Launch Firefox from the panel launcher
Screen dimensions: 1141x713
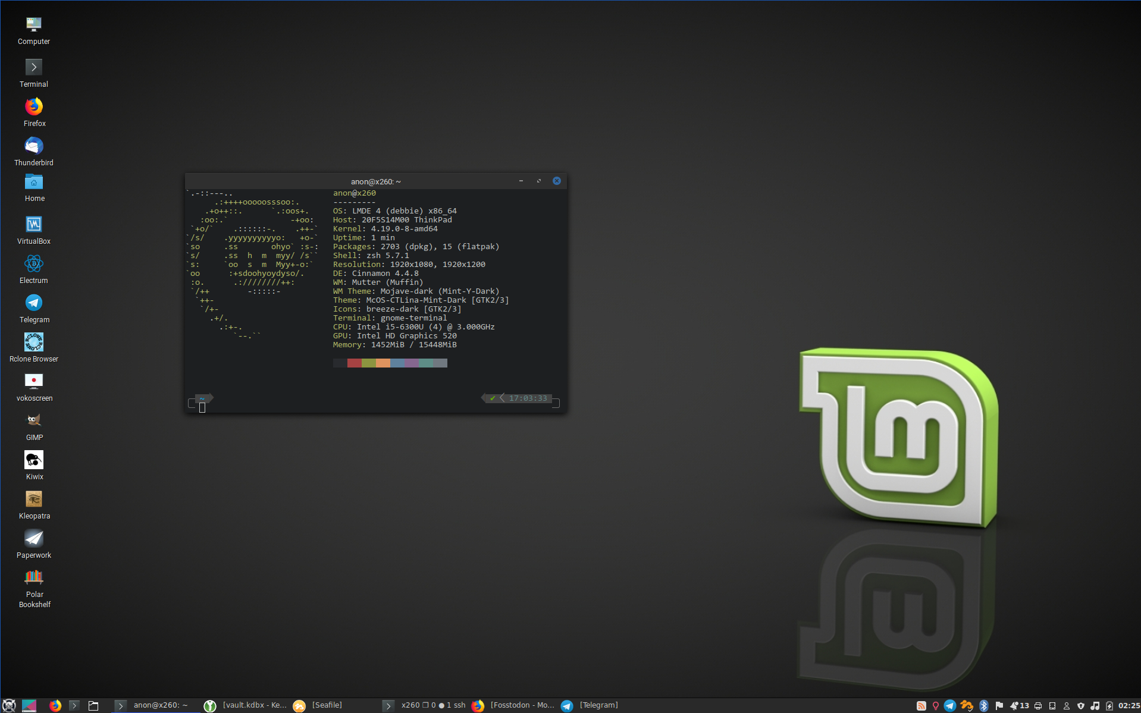coord(55,705)
